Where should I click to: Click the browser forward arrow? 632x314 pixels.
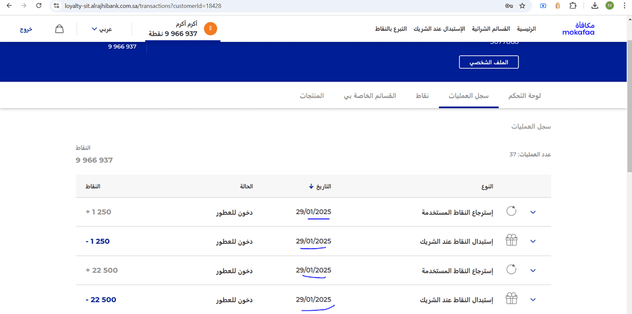tap(24, 6)
